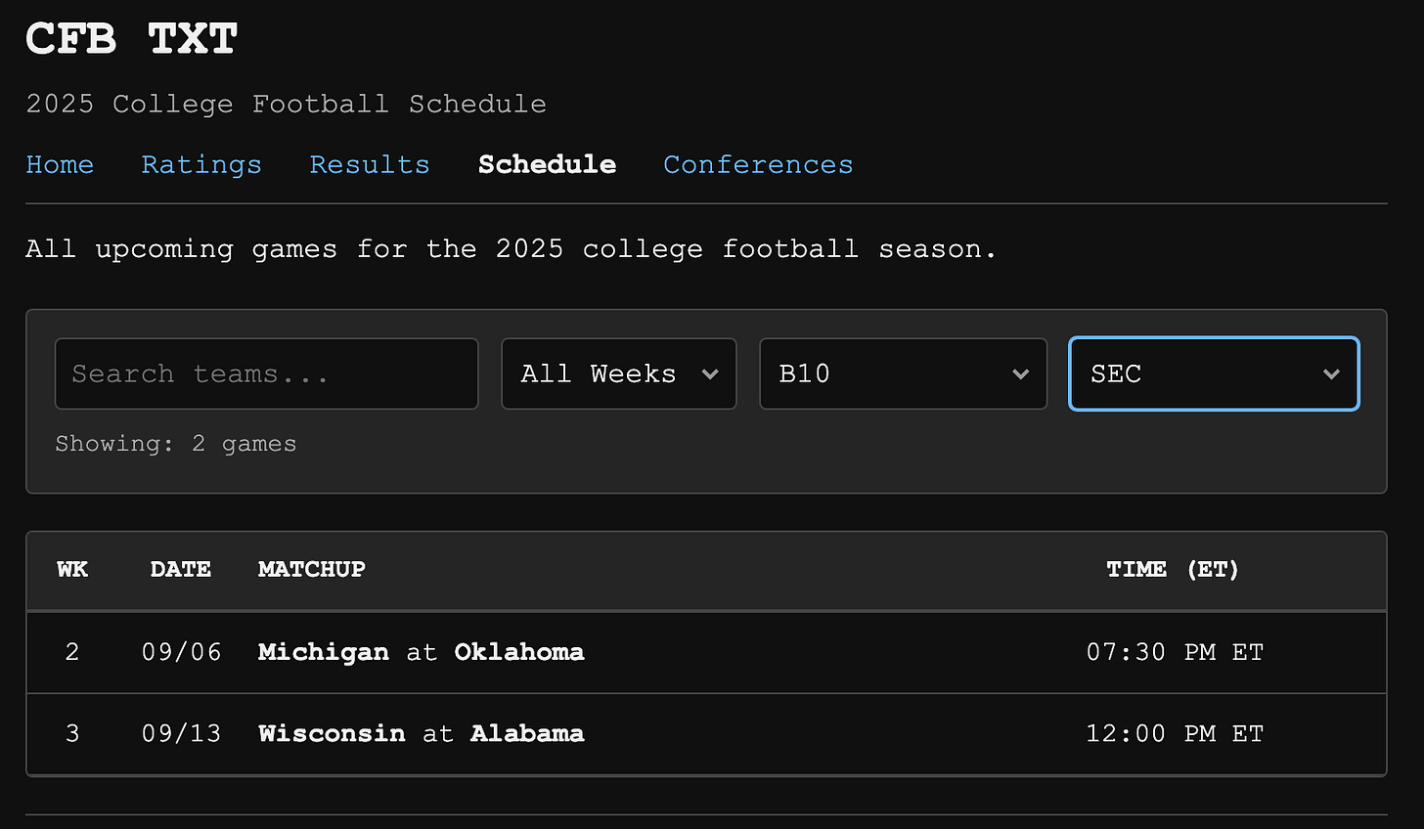Focus the Search teams input field
Viewport: 1424px width, 829px height.
pyautogui.click(x=266, y=373)
